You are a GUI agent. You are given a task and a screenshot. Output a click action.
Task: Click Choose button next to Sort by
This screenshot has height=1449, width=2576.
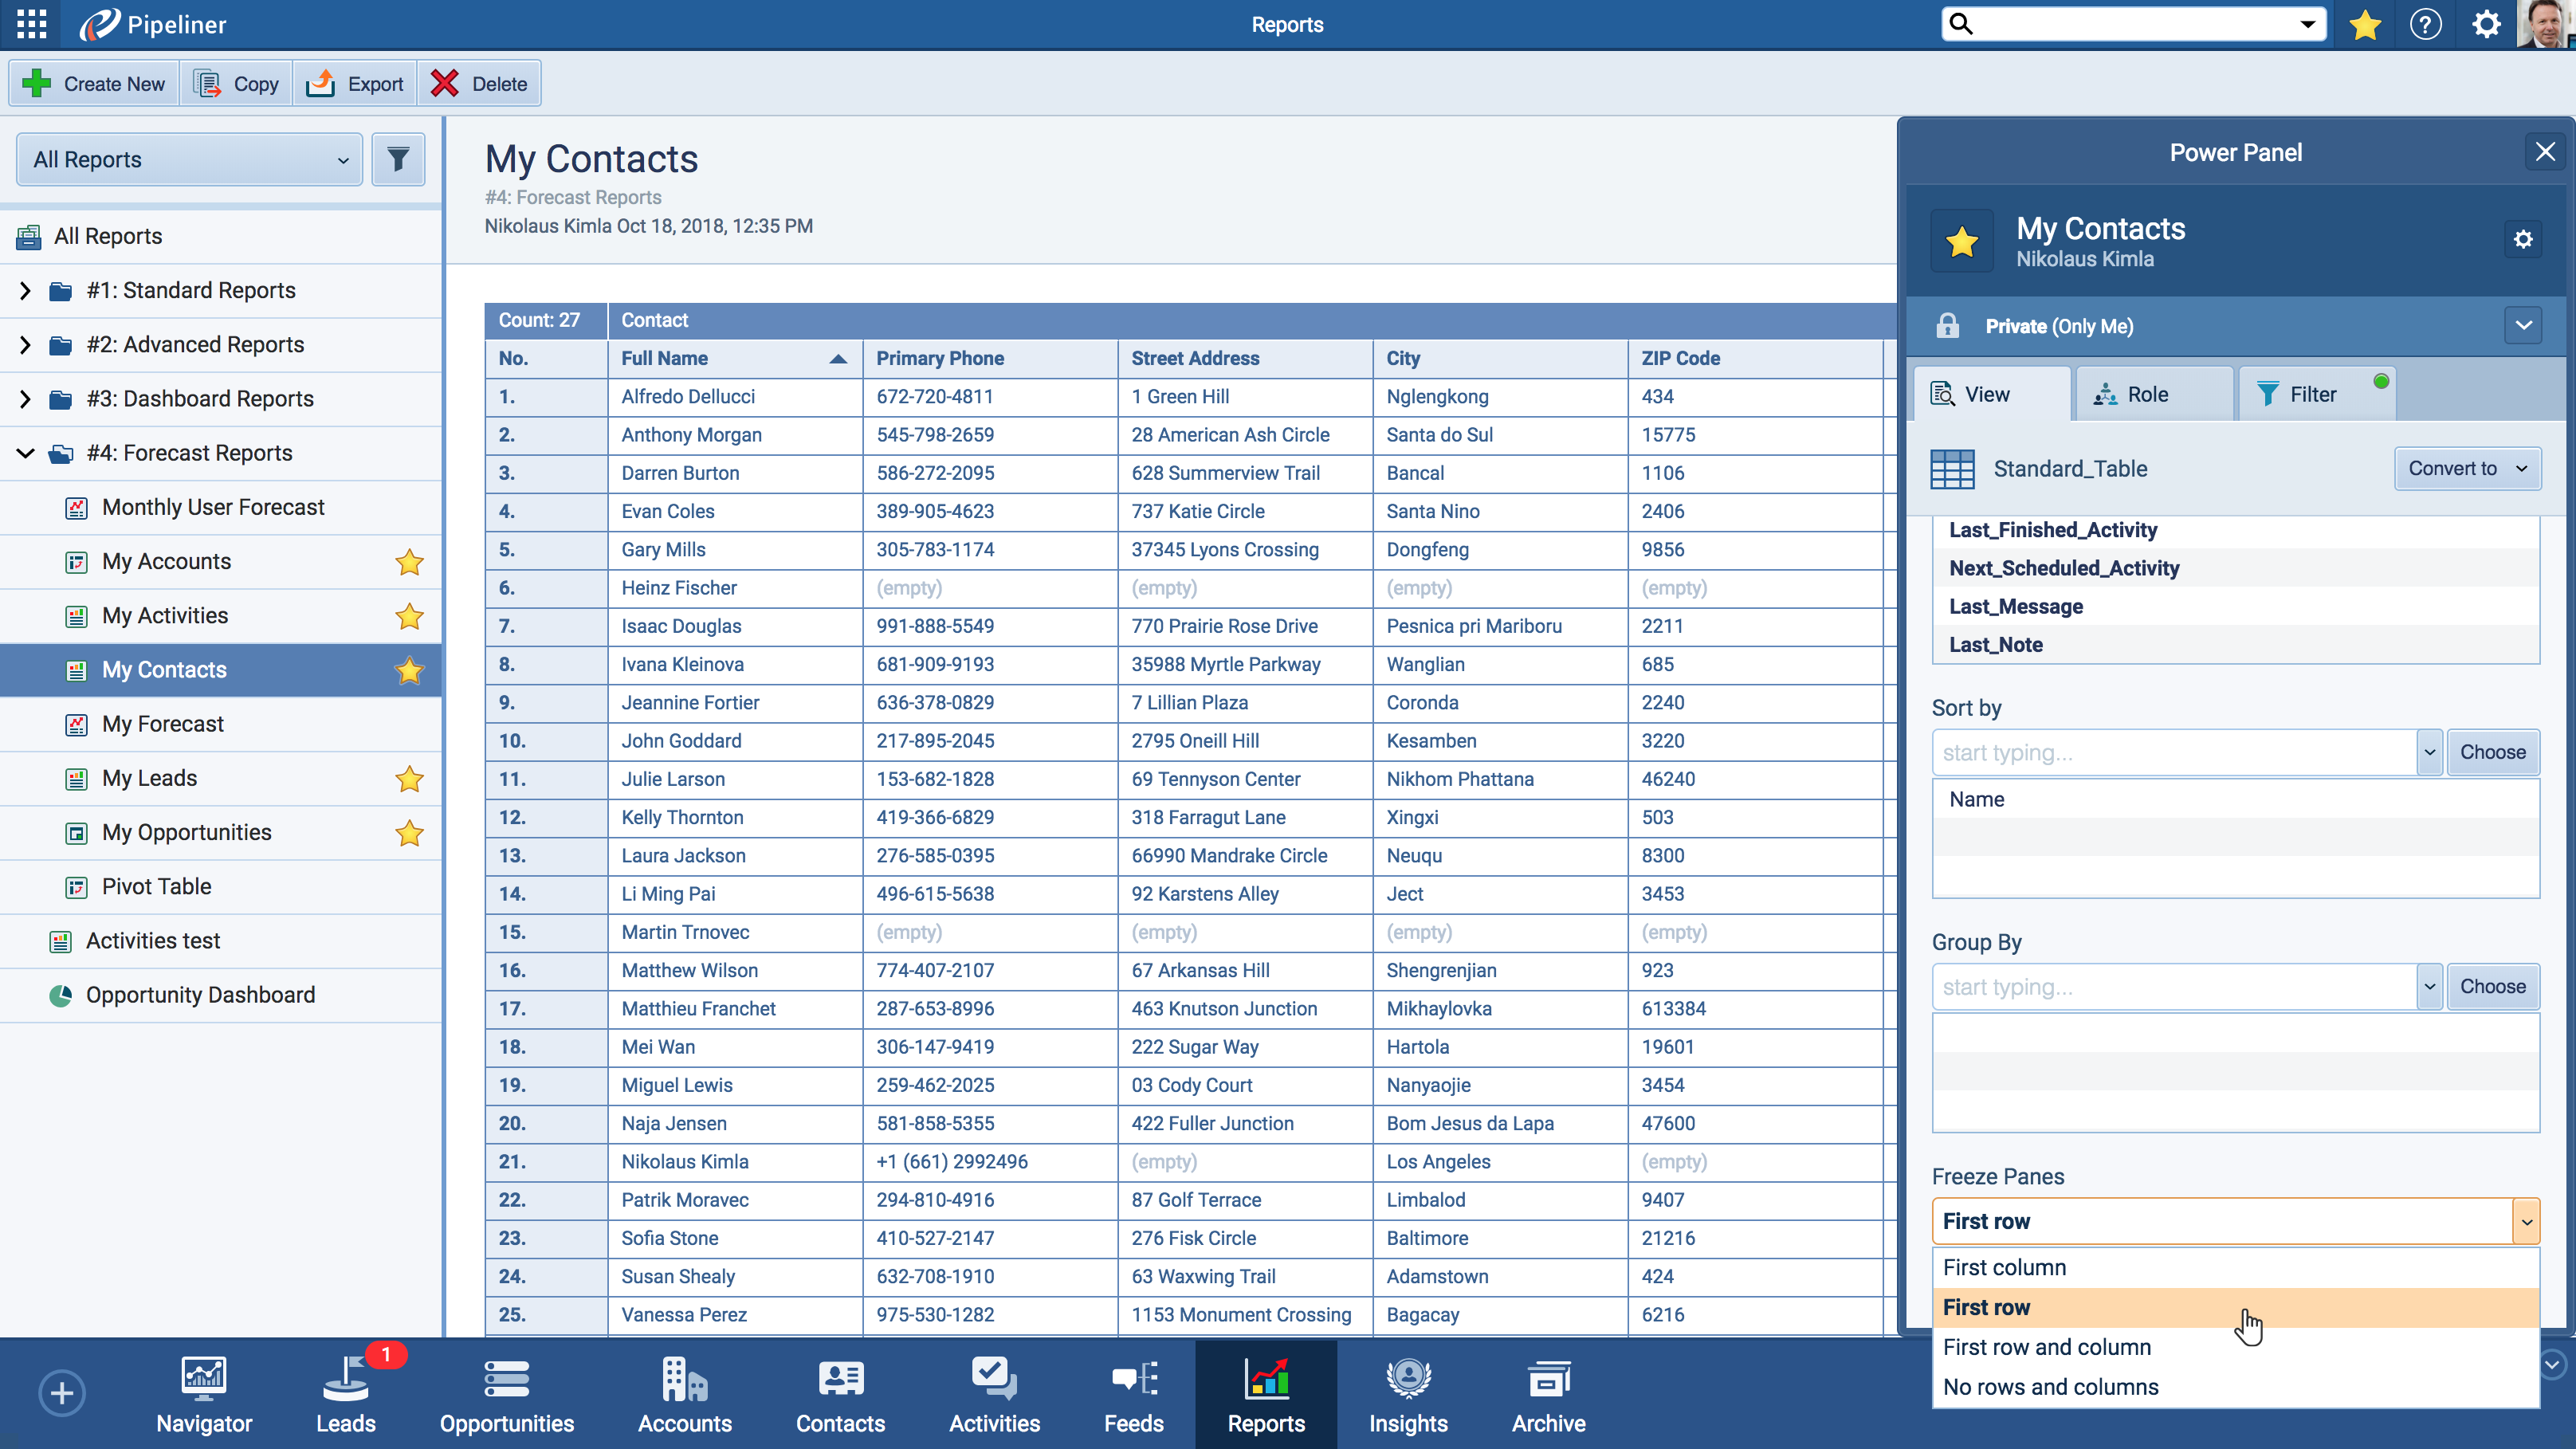click(x=2492, y=752)
